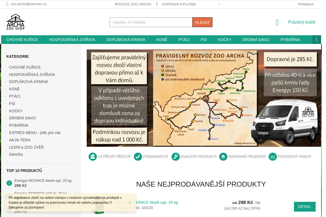Expand KOČKY sidebar category
The height and width of the screenshot is (217, 326).
click(x=5, y=111)
